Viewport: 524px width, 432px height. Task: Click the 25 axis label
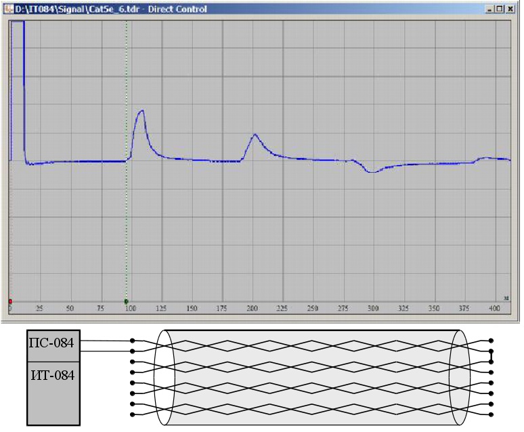point(39,308)
